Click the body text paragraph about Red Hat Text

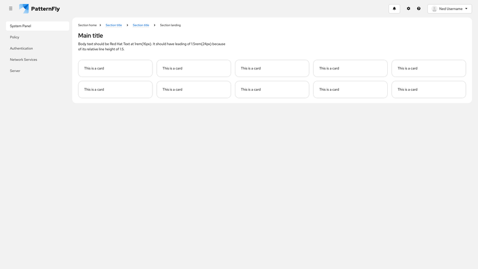(x=152, y=47)
